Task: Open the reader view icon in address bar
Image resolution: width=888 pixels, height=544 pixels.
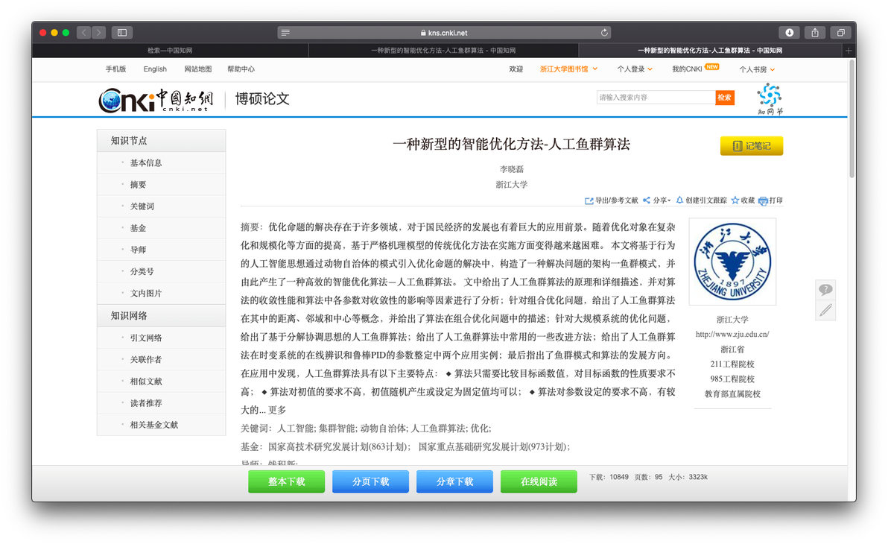Action: point(285,32)
